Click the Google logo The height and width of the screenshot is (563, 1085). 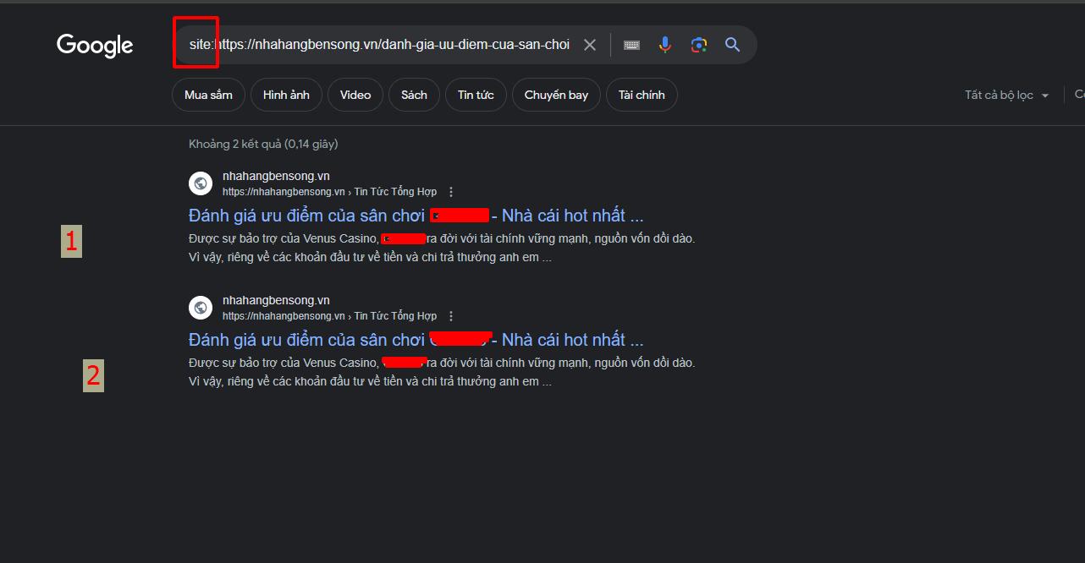[95, 46]
